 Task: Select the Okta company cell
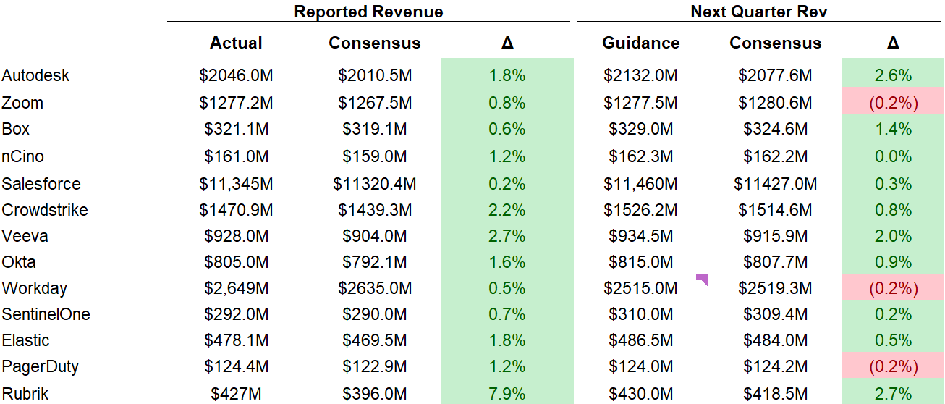tap(19, 262)
